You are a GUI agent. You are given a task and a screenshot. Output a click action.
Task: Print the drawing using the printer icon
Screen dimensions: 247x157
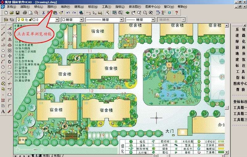tap(25, 13)
